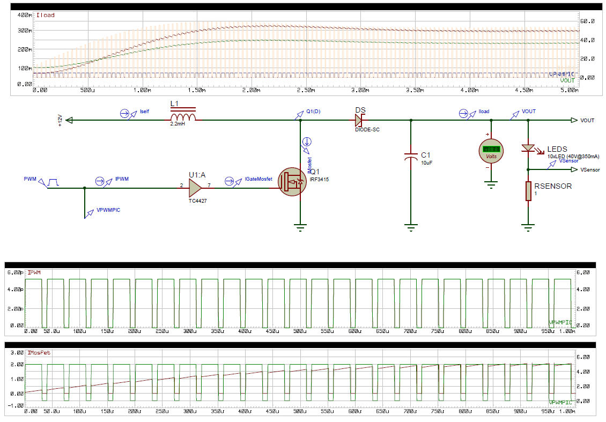Click the C1 reference label

pos(425,155)
